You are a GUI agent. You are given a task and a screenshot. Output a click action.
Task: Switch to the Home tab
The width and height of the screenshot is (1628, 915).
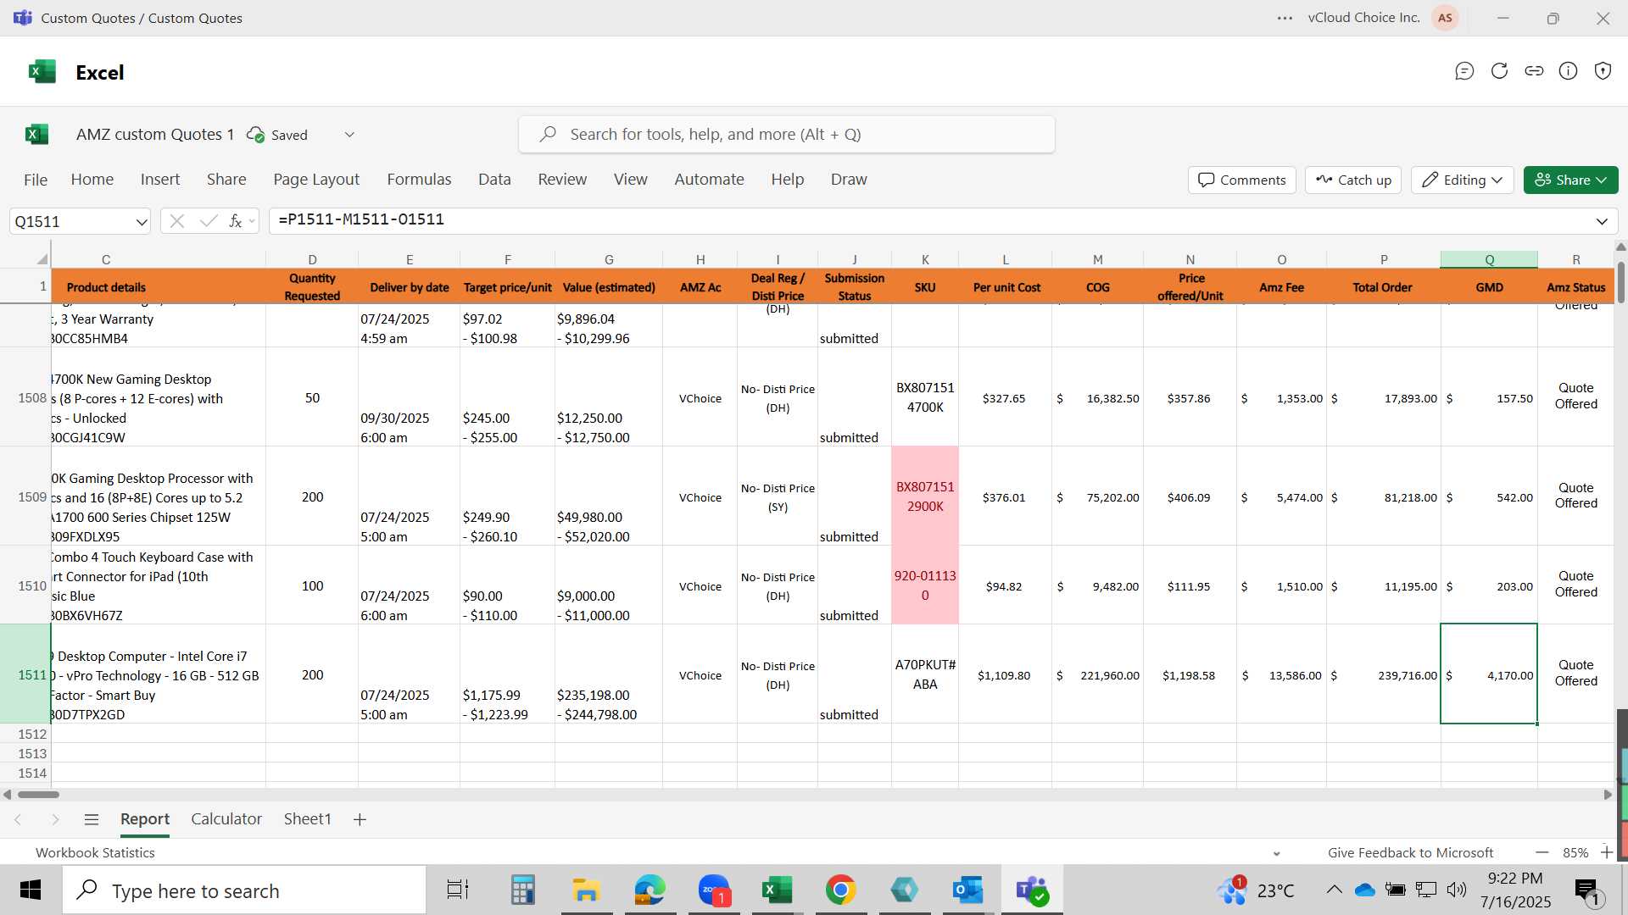pos(92,180)
